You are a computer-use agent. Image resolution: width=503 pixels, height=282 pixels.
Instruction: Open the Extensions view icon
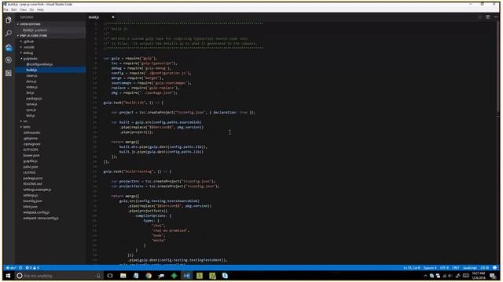click(9, 73)
